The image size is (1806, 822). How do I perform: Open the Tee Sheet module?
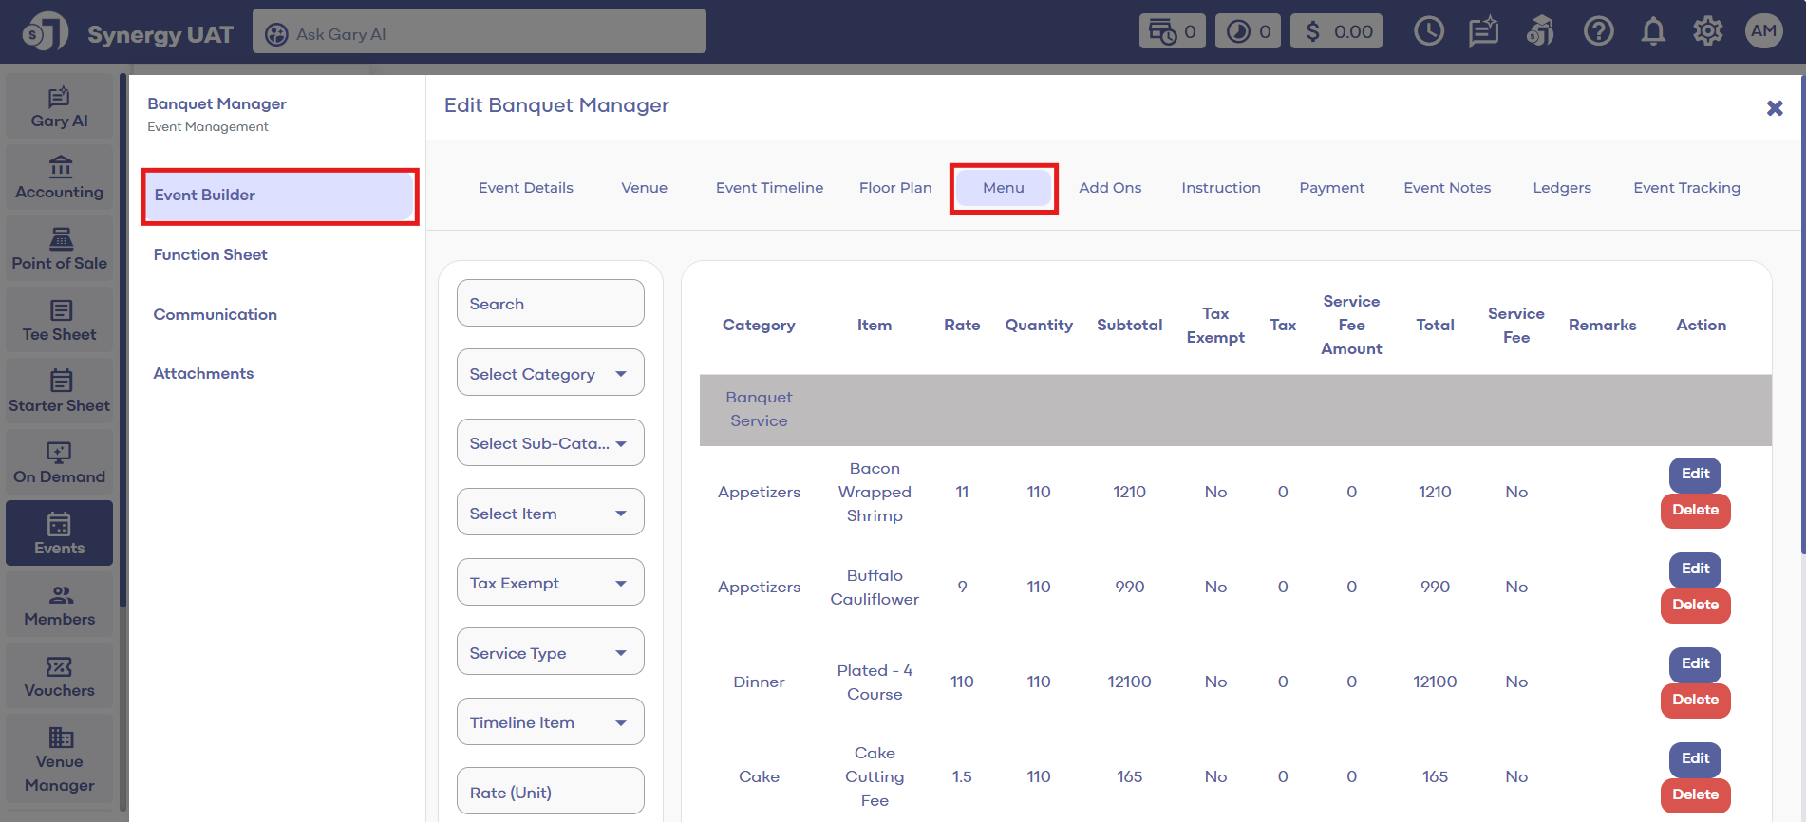click(x=59, y=321)
